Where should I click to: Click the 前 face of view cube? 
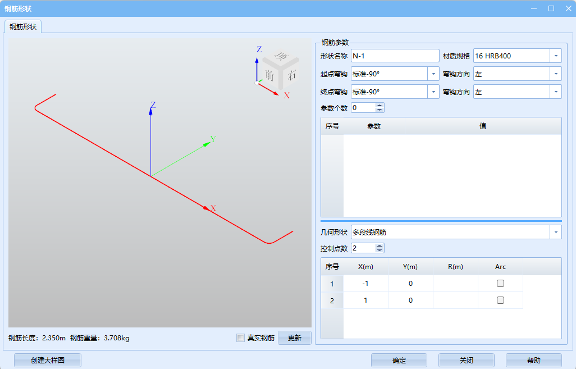point(270,75)
